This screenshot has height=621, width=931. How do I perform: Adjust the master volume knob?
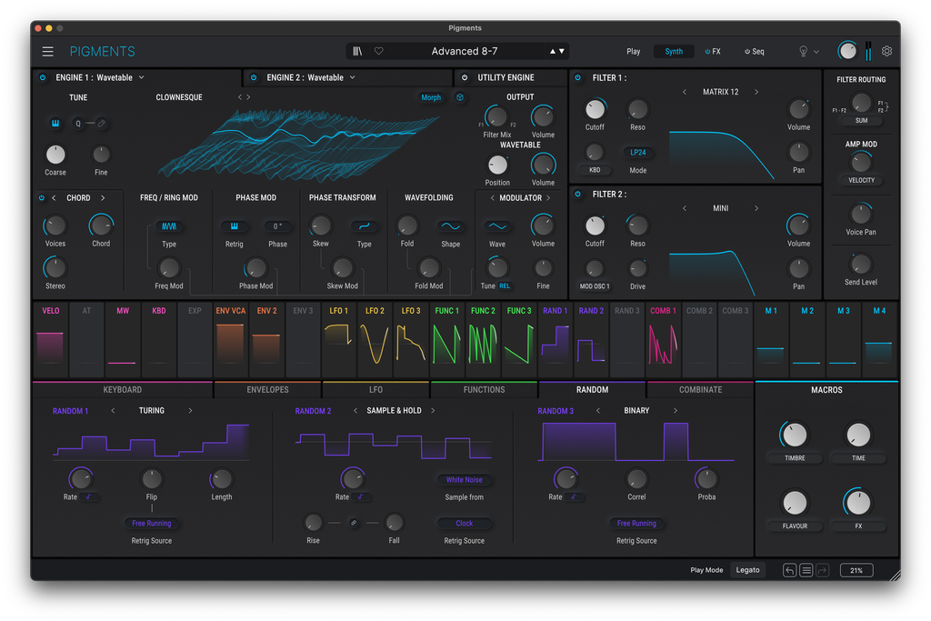click(x=847, y=51)
